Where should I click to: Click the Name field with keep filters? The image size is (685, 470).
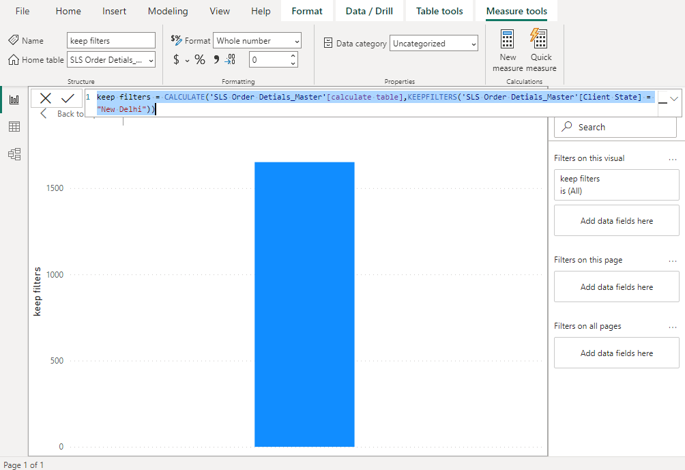[111, 40]
